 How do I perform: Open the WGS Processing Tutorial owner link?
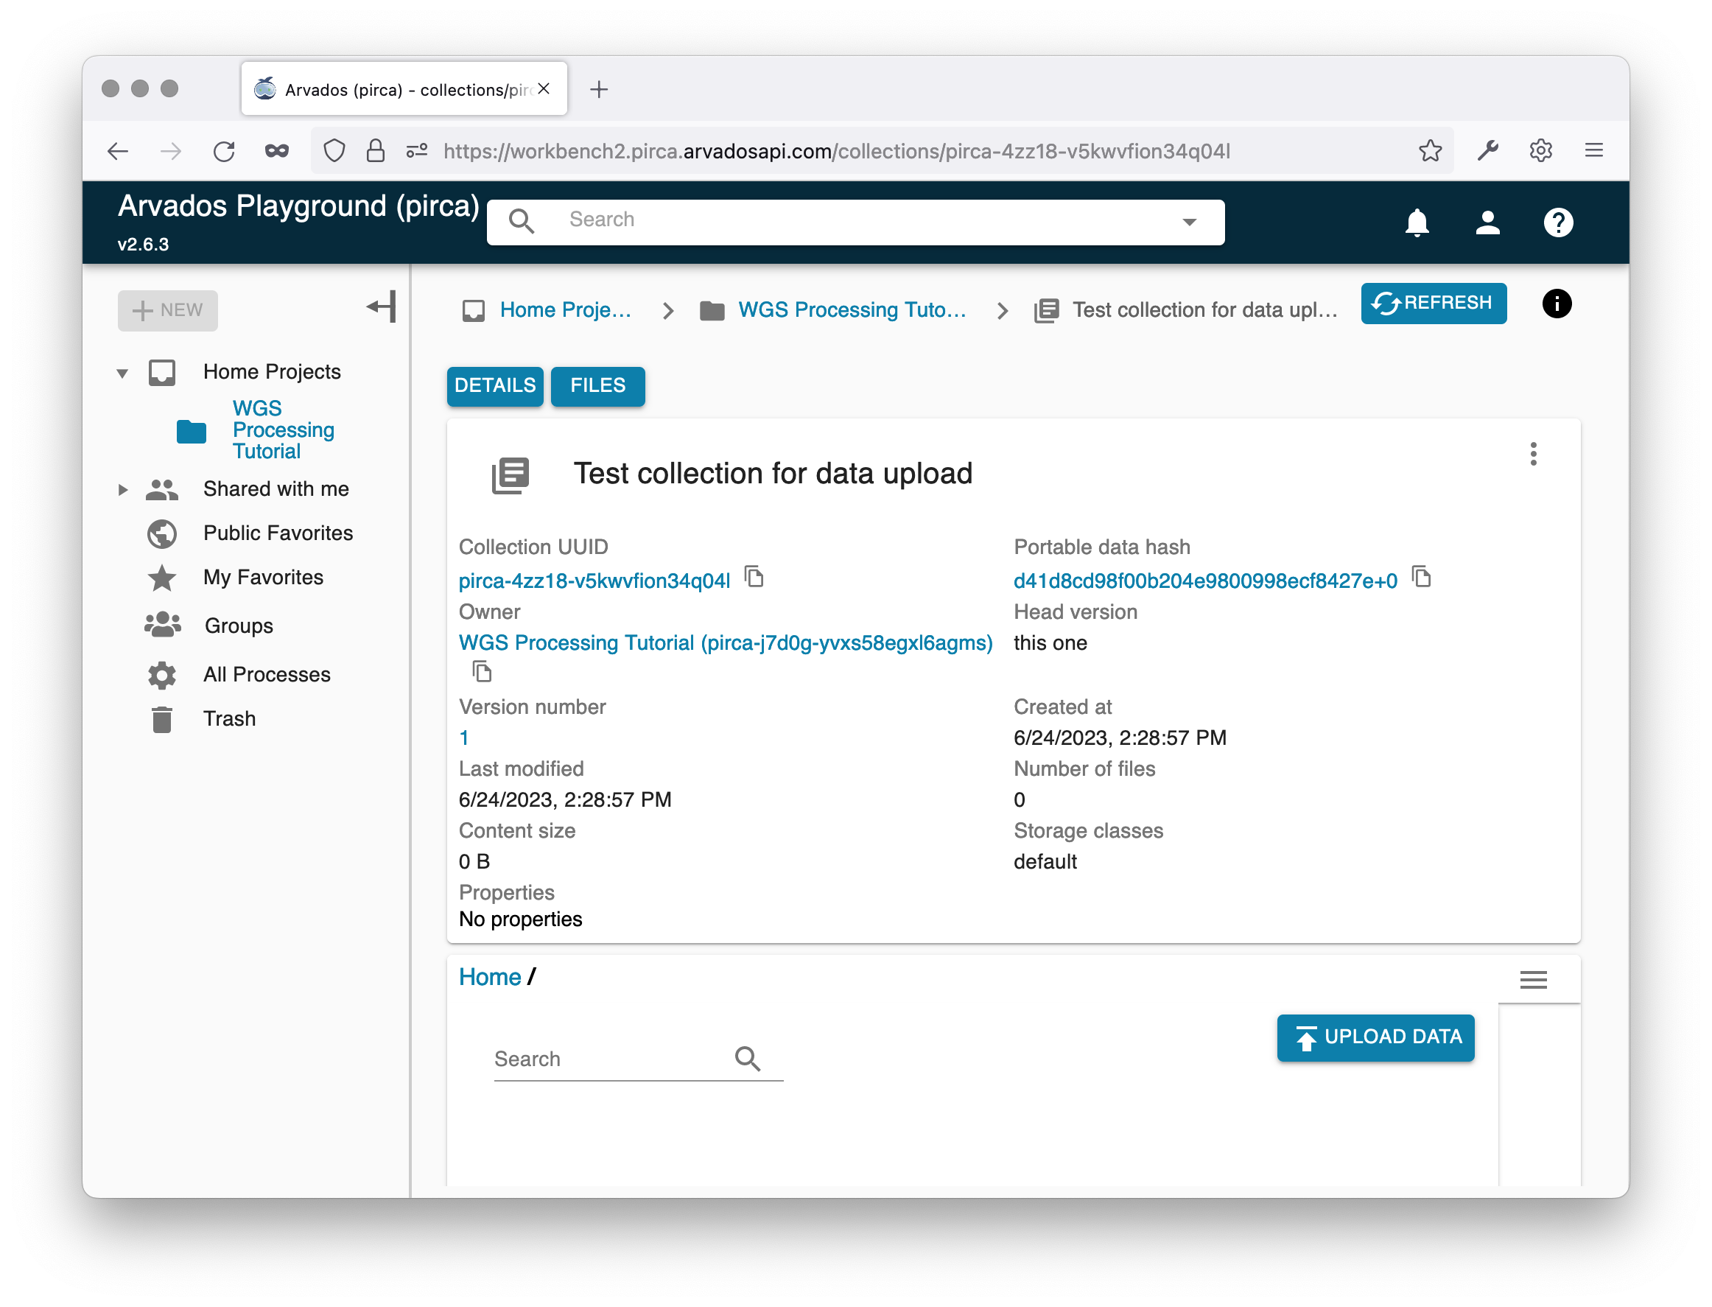click(x=726, y=643)
